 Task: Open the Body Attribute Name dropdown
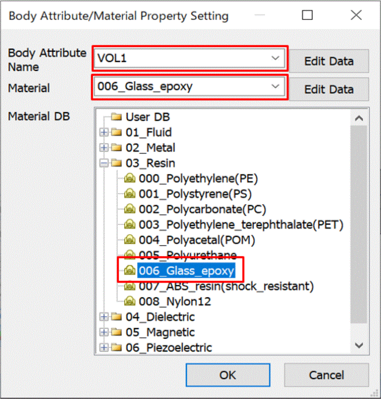point(276,58)
